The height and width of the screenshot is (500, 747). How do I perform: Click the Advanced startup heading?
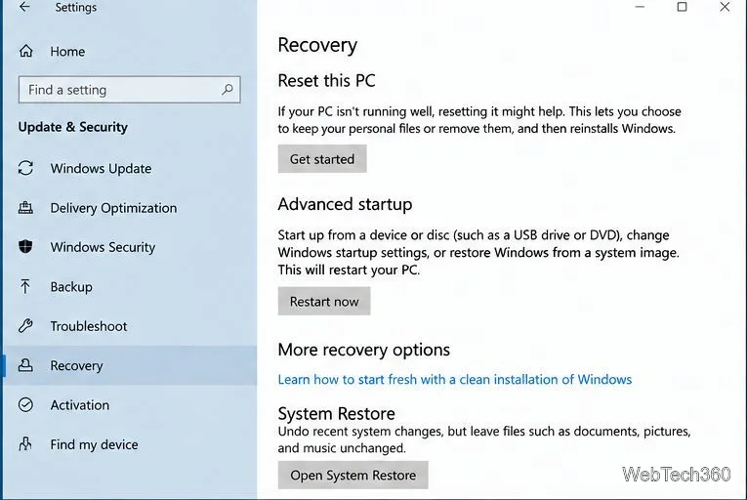[x=345, y=204]
